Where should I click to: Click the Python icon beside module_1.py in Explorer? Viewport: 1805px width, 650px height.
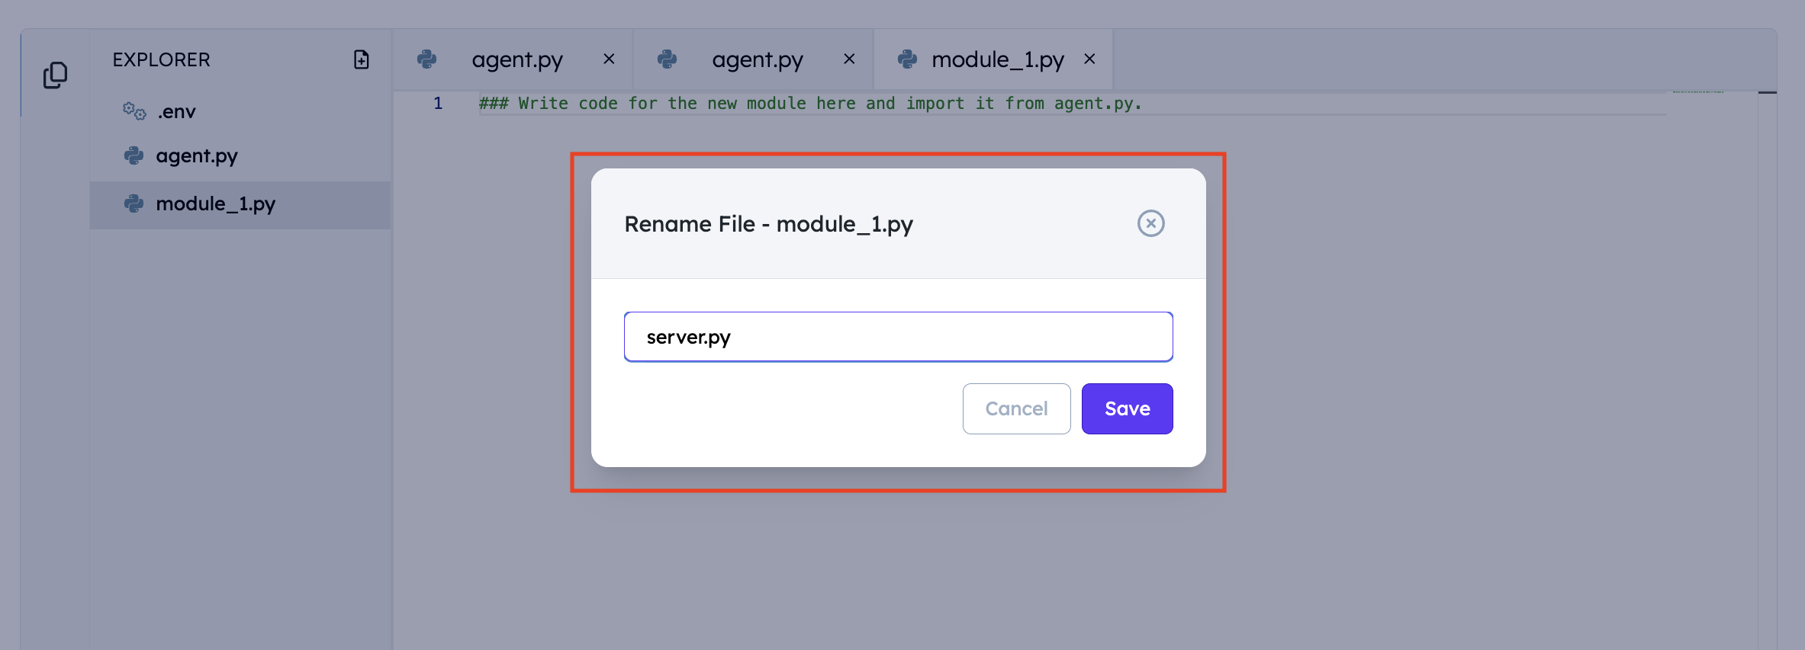point(134,203)
